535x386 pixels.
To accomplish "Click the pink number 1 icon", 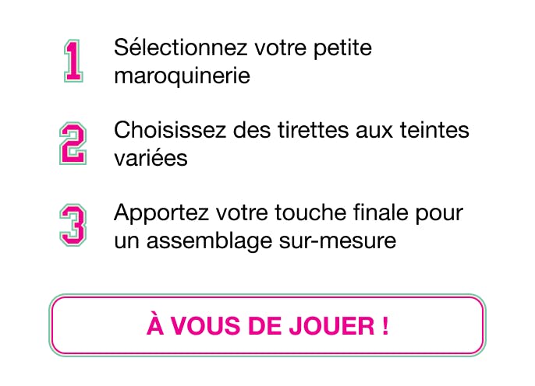I will (73, 61).
